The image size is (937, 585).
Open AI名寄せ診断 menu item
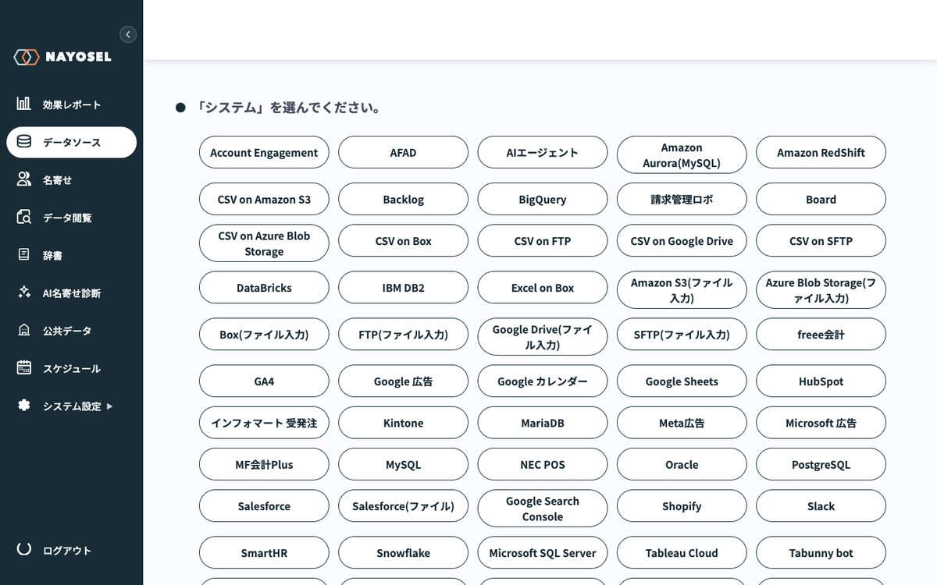pos(71,293)
